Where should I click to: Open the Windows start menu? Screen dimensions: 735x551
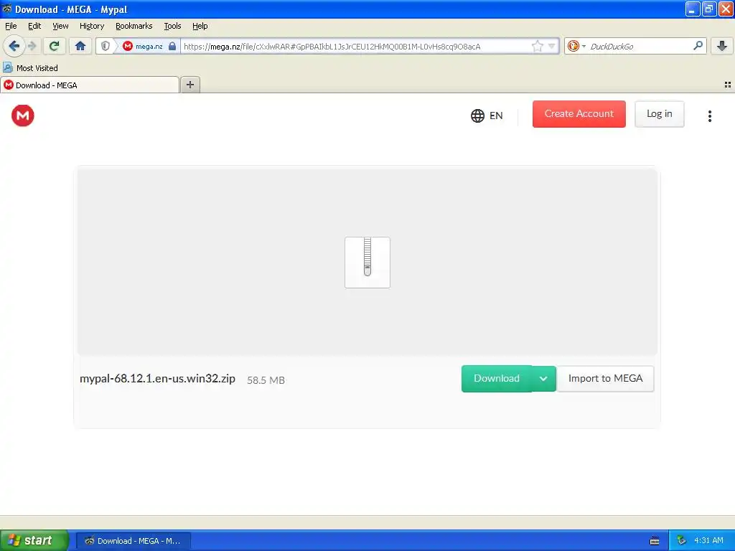(34, 540)
